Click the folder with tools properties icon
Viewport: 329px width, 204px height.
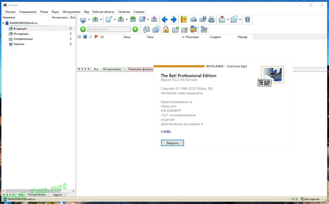pos(185,29)
